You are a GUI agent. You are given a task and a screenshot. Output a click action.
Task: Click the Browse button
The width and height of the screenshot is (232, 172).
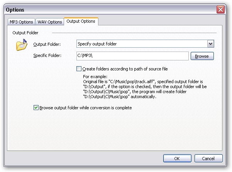[x=202, y=56]
